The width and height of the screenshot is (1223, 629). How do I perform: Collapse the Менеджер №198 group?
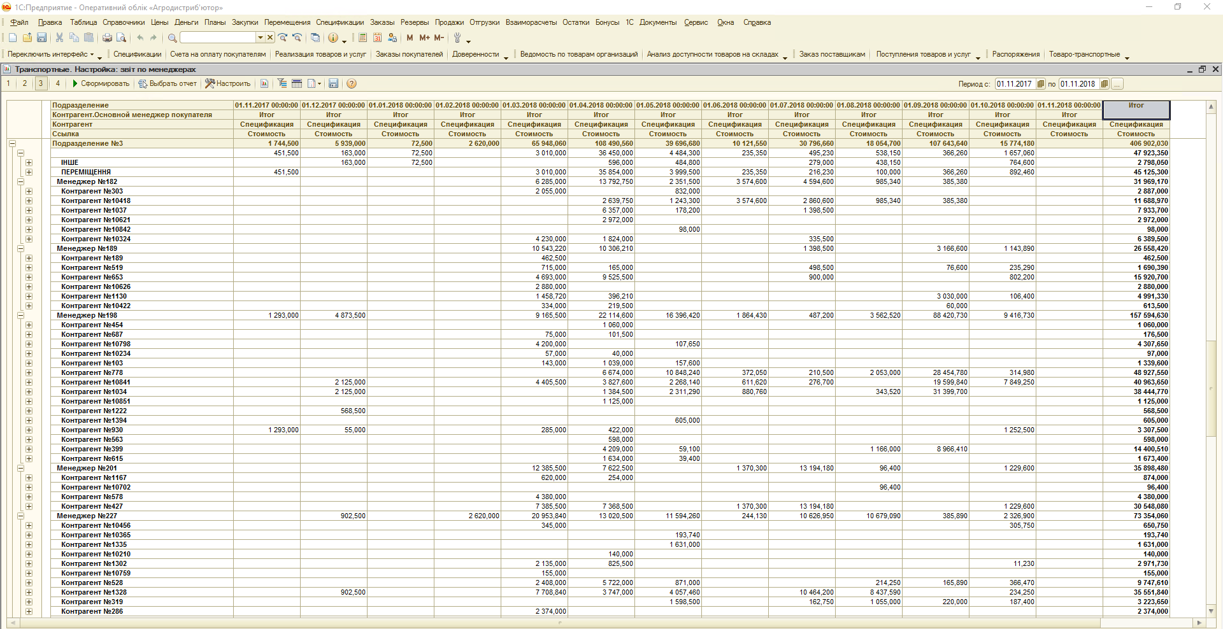(x=20, y=315)
